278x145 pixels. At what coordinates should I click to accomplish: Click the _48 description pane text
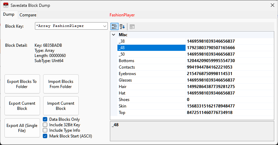point(115,125)
